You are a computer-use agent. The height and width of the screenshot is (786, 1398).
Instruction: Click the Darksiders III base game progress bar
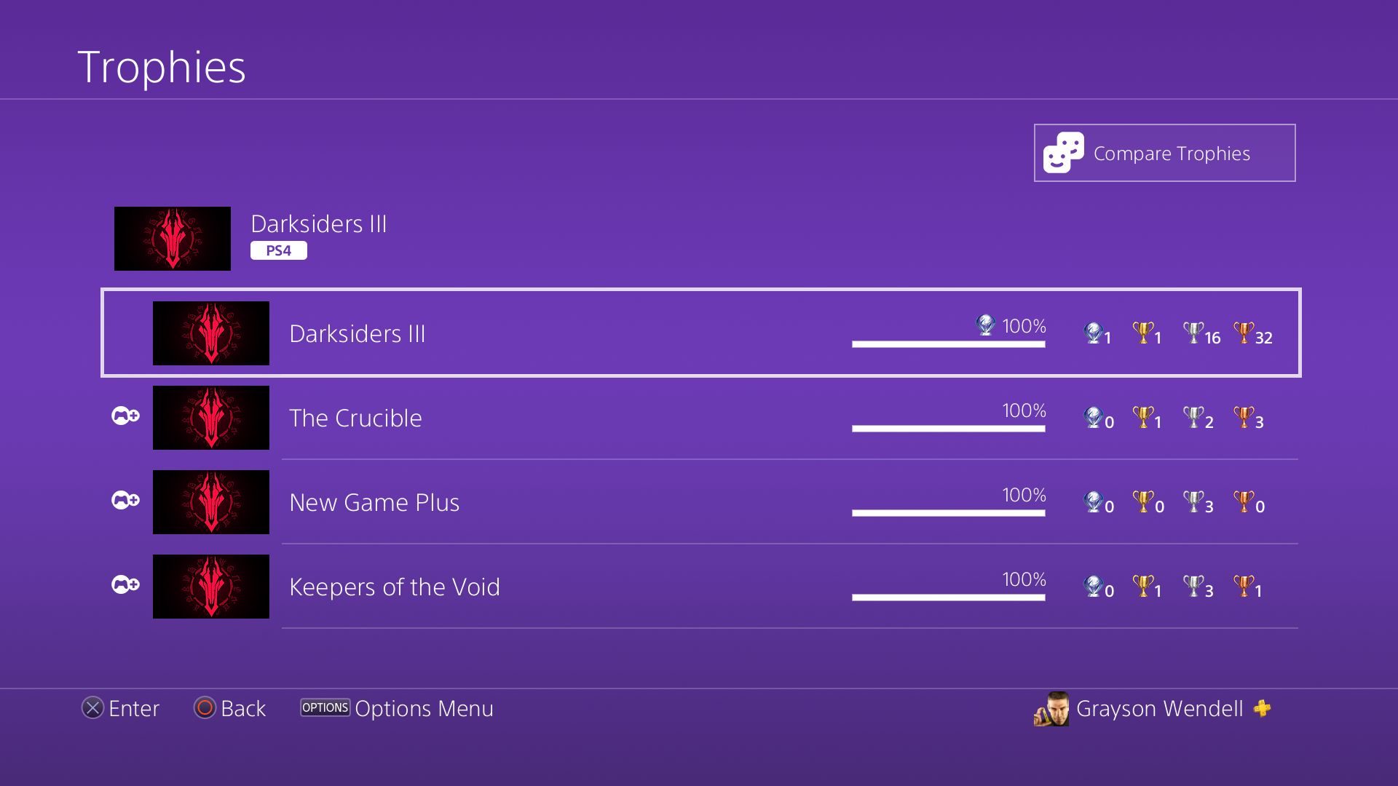pos(948,344)
